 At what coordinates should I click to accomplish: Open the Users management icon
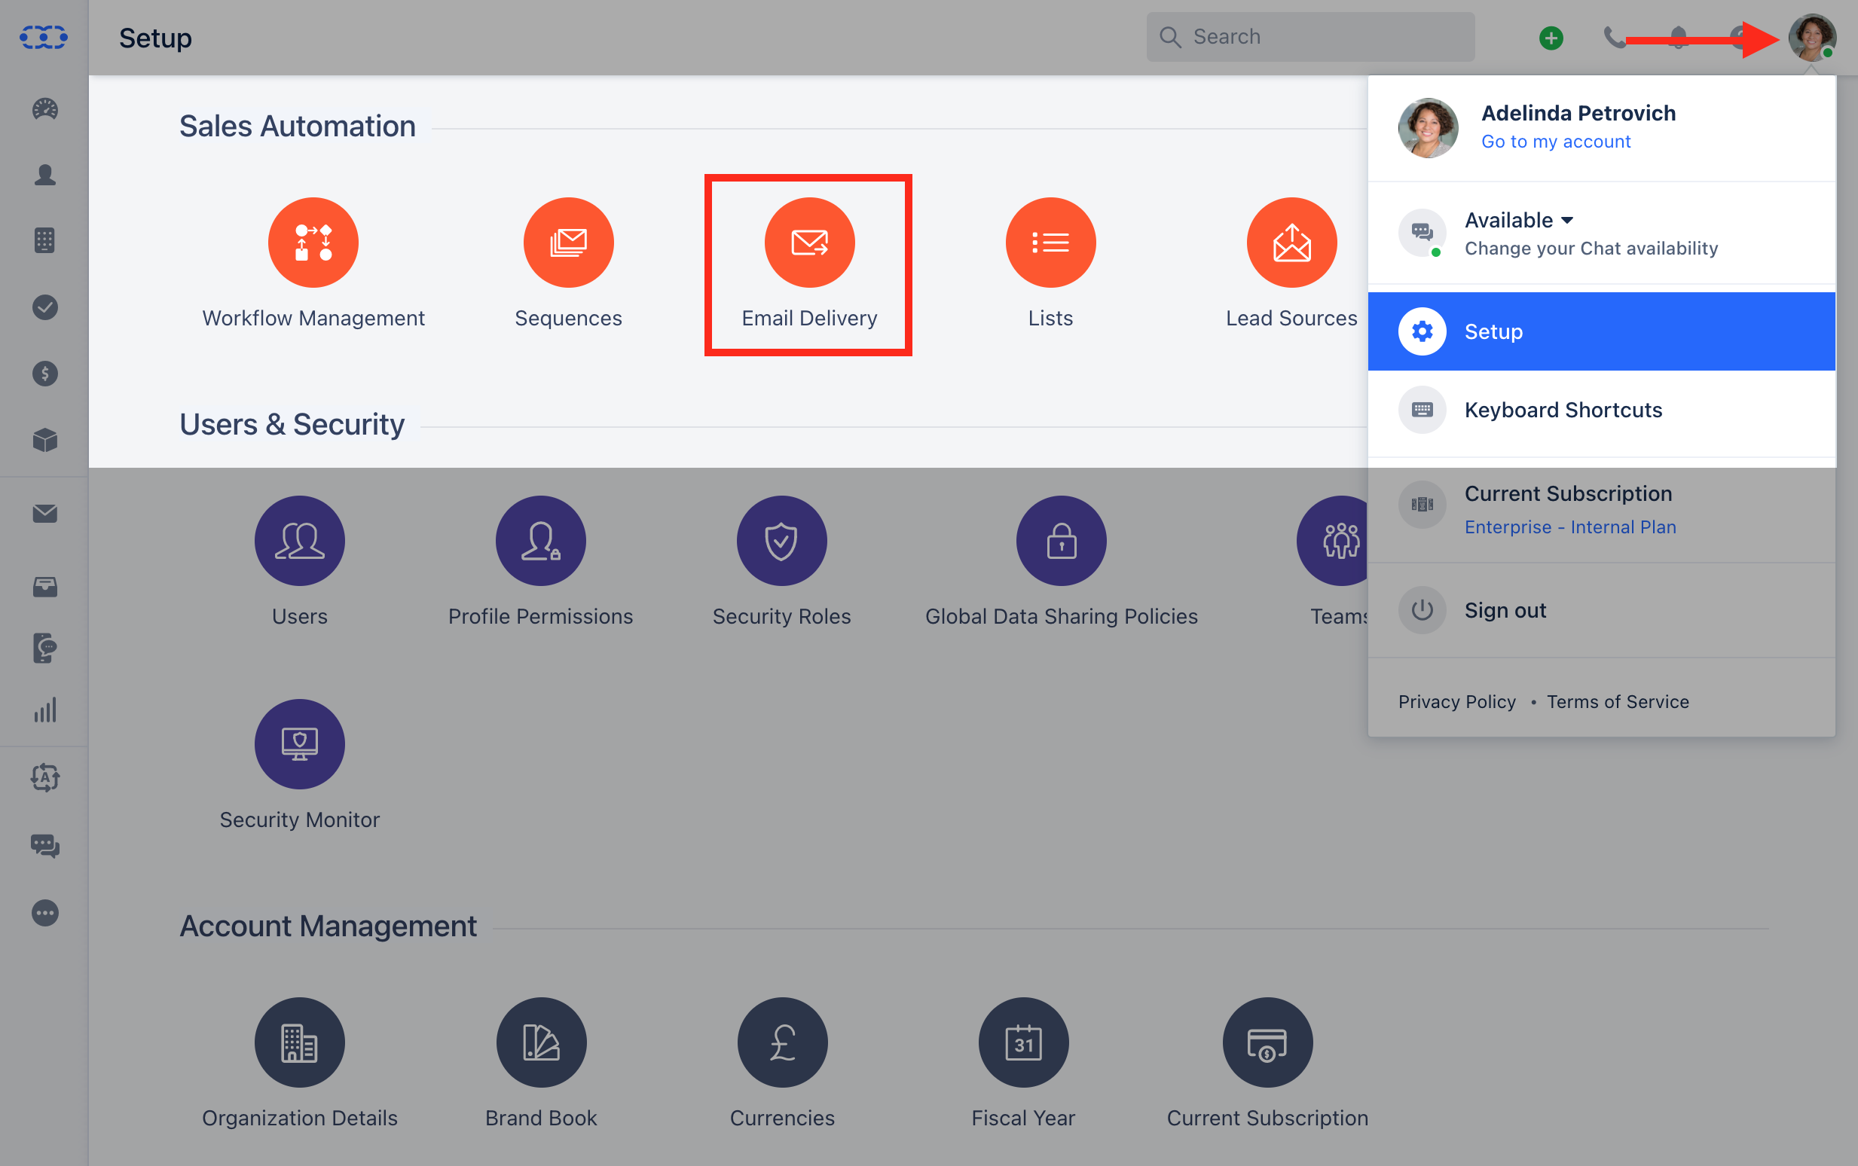(x=299, y=541)
